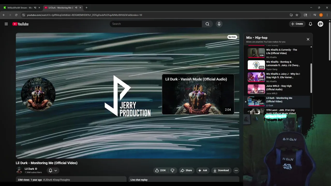The height and width of the screenshot is (186, 331).
Task: Click the Create button
Action: (297, 24)
